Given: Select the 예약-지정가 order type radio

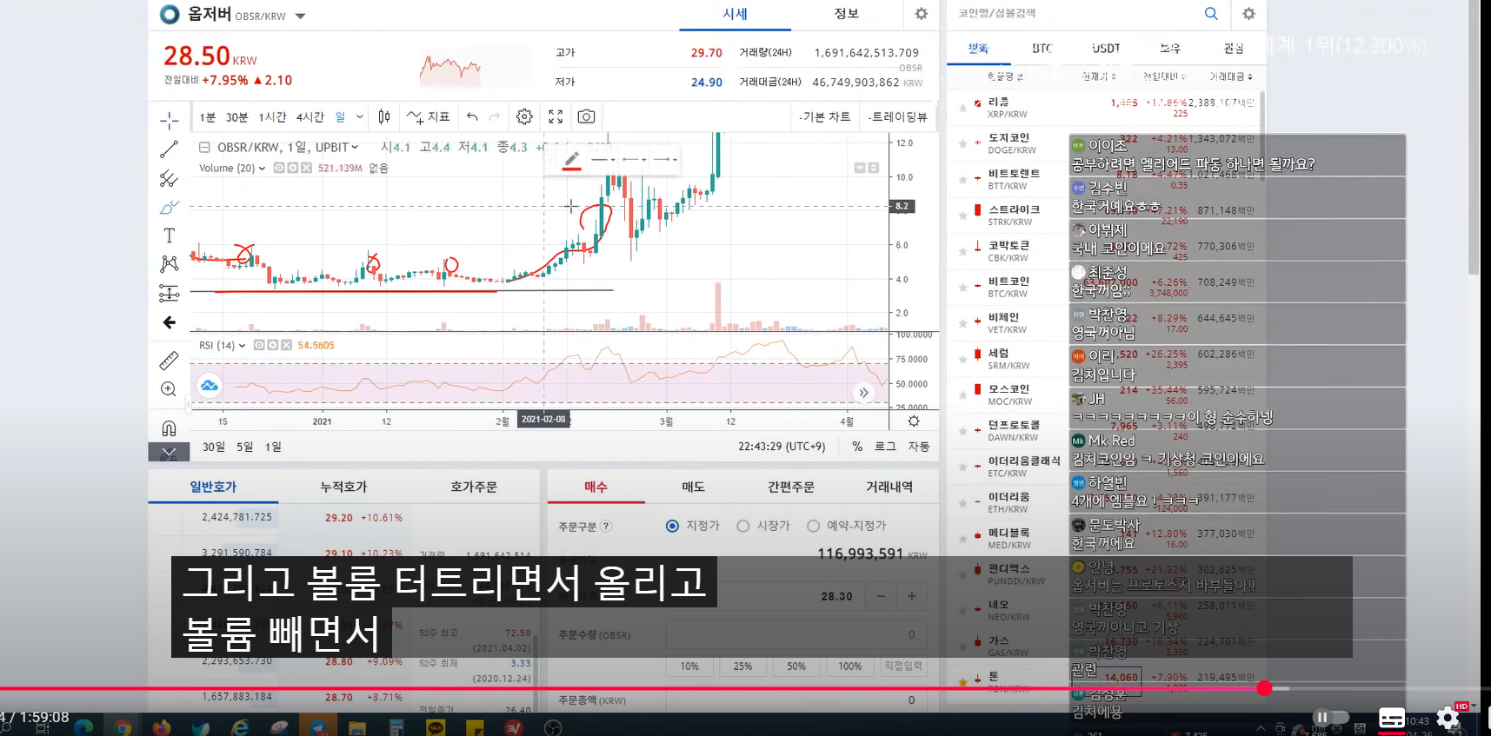Looking at the screenshot, I should (813, 526).
